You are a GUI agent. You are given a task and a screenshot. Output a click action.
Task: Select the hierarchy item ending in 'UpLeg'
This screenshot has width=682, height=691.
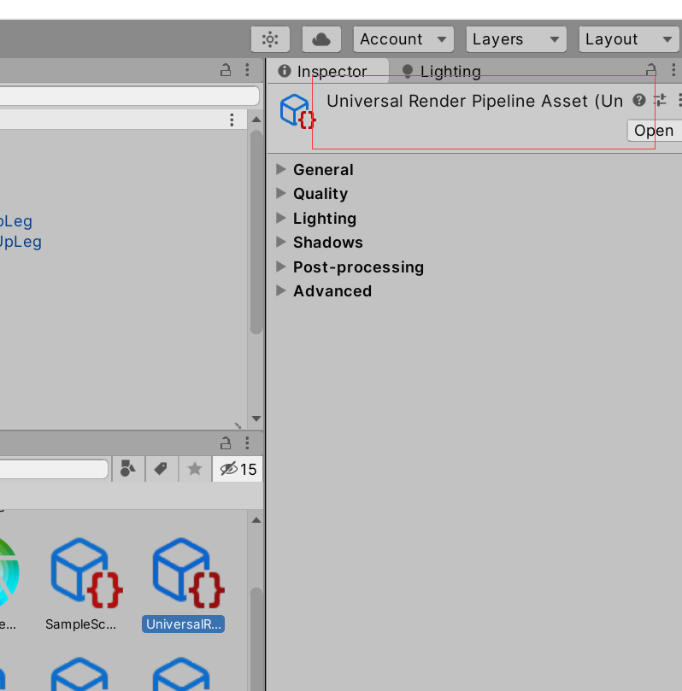click(21, 242)
